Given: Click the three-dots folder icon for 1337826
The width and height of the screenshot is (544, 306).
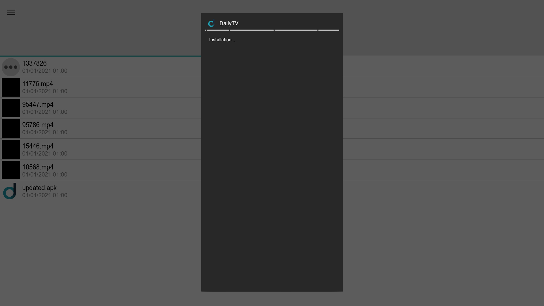Looking at the screenshot, I should coord(11,67).
